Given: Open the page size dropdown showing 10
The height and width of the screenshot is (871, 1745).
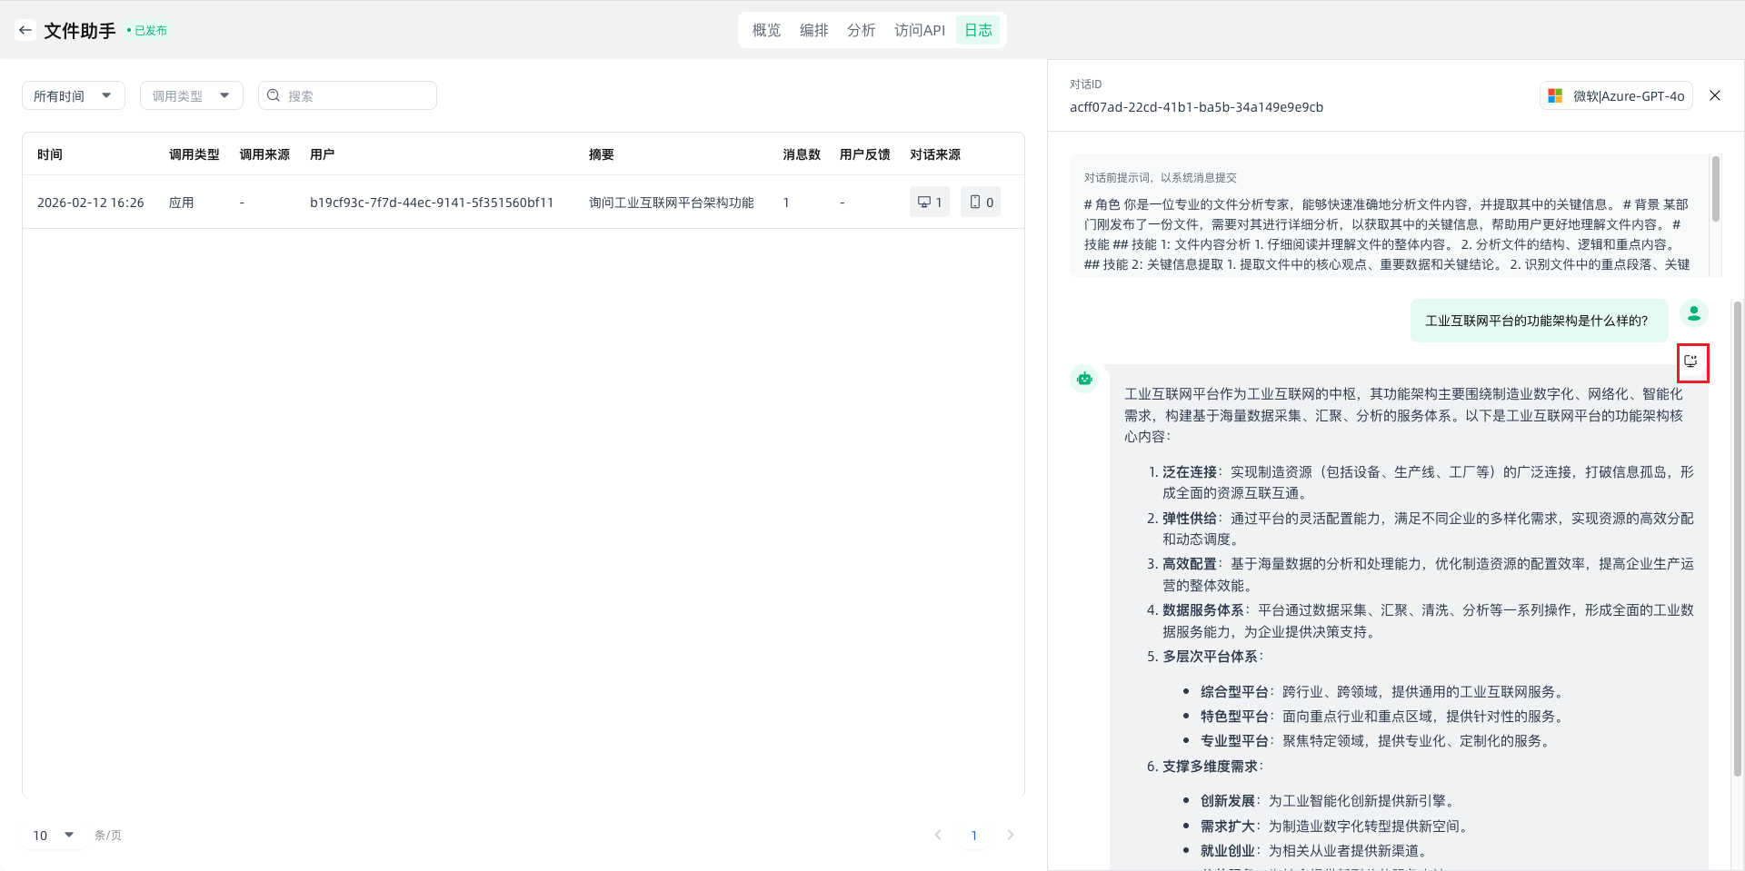Looking at the screenshot, I should (54, 835).
